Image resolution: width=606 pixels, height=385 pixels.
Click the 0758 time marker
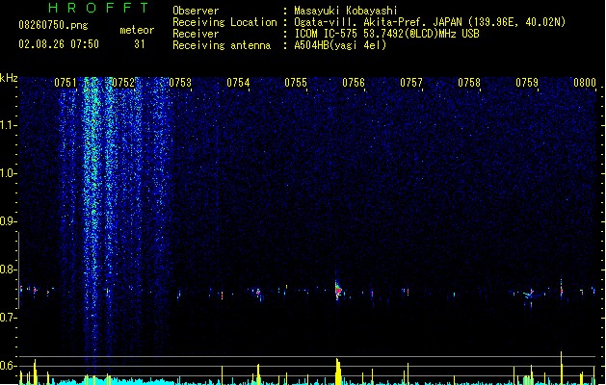pyautogui.click(x=469, y=83)
